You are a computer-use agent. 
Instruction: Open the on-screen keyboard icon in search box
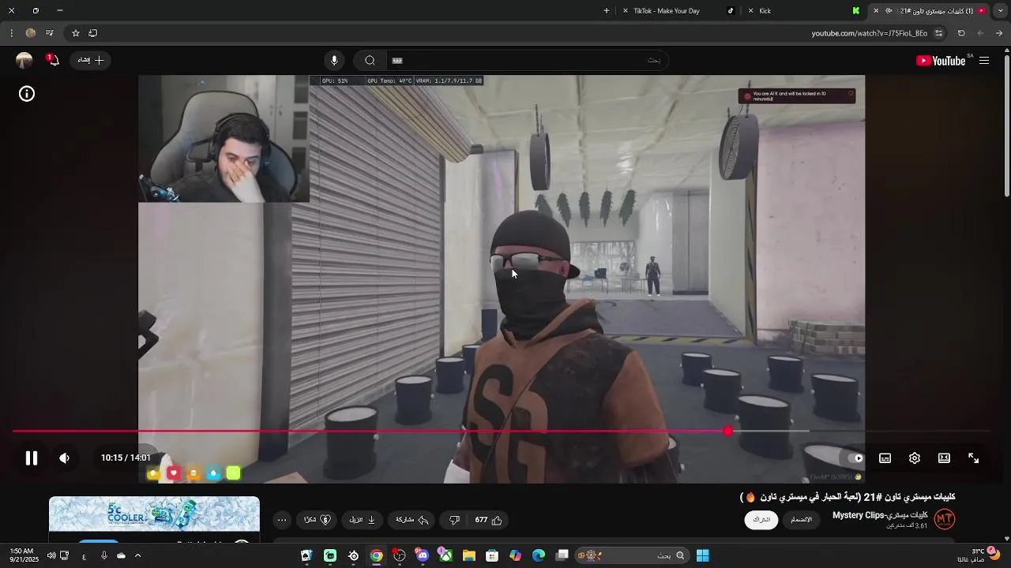pyautogui.click(x=397, y=61)
